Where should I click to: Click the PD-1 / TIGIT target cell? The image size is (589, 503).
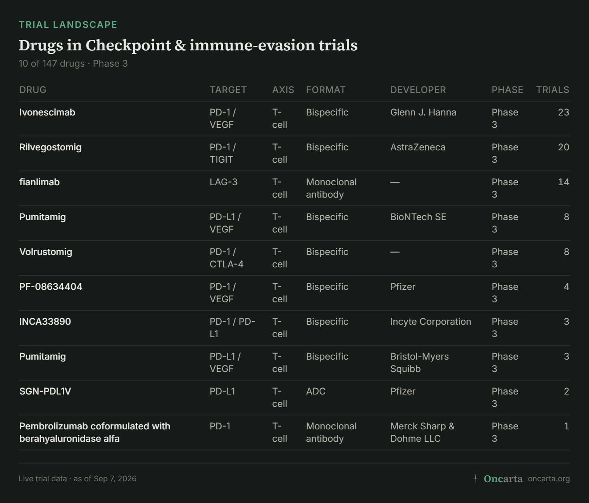[223, 153]
